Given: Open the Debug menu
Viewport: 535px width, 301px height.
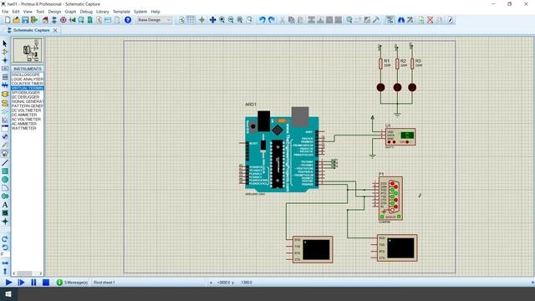Looking at the screenshot, I should (x=86, y=12).
